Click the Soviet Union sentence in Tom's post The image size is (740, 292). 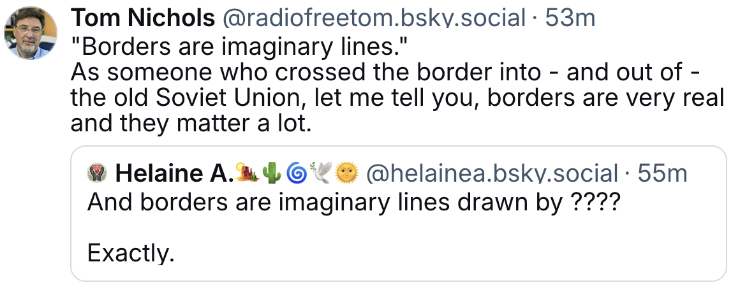(x=397, y=98)
